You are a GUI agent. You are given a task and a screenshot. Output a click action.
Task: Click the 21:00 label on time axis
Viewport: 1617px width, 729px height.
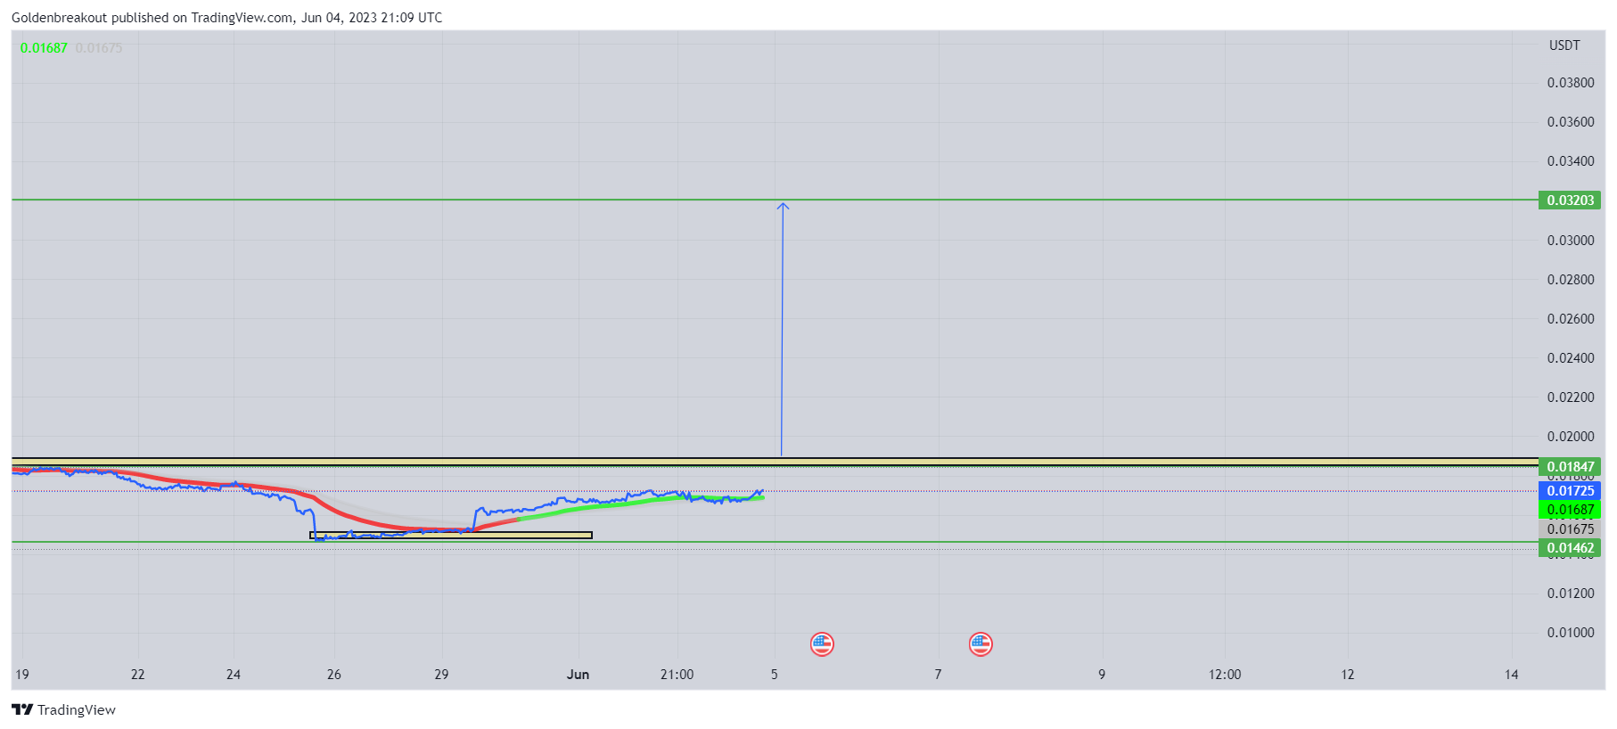pyautogui.click(x=677, y=675)
